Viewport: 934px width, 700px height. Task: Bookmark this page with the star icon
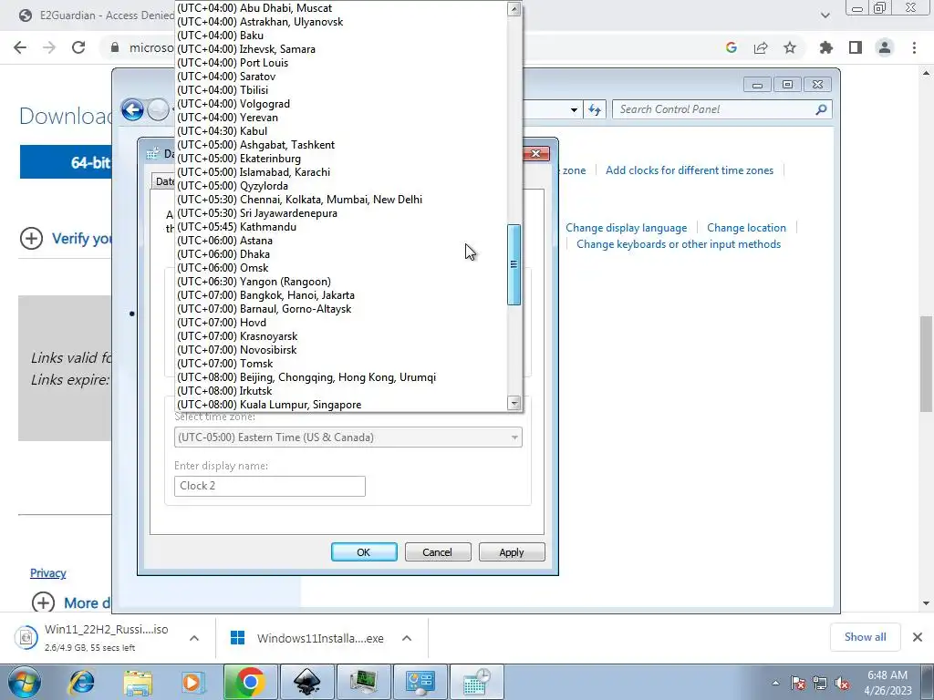(790, 47)
